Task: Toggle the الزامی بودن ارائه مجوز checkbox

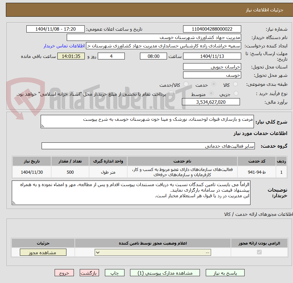Action: point(259,252)
